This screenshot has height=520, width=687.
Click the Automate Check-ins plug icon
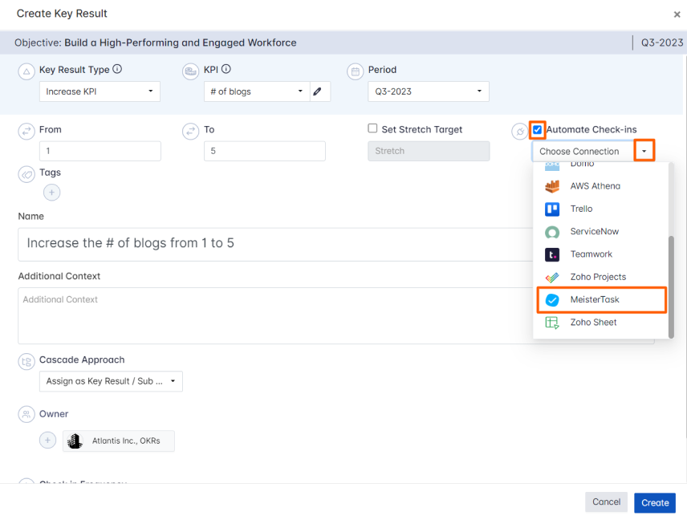point(519,131)
